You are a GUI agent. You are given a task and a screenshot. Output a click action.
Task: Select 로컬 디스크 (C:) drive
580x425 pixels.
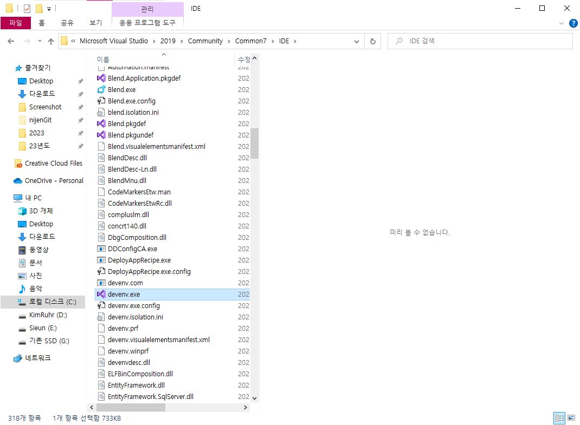43,302
